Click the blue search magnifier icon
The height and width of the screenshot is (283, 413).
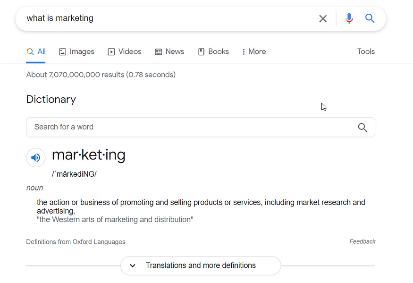pyautogui.click(x=370, y=18)
